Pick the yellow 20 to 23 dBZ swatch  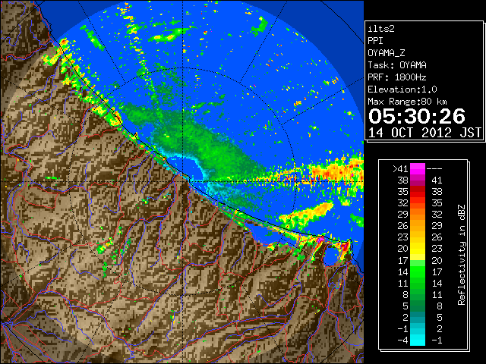click(418, 249)
